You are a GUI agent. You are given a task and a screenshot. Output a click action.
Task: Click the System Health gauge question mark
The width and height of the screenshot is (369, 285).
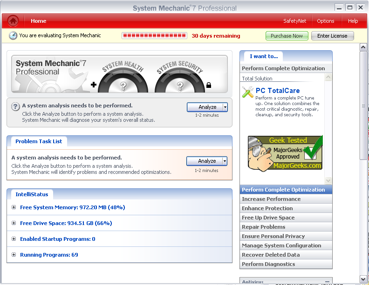[x=123, y=86]
